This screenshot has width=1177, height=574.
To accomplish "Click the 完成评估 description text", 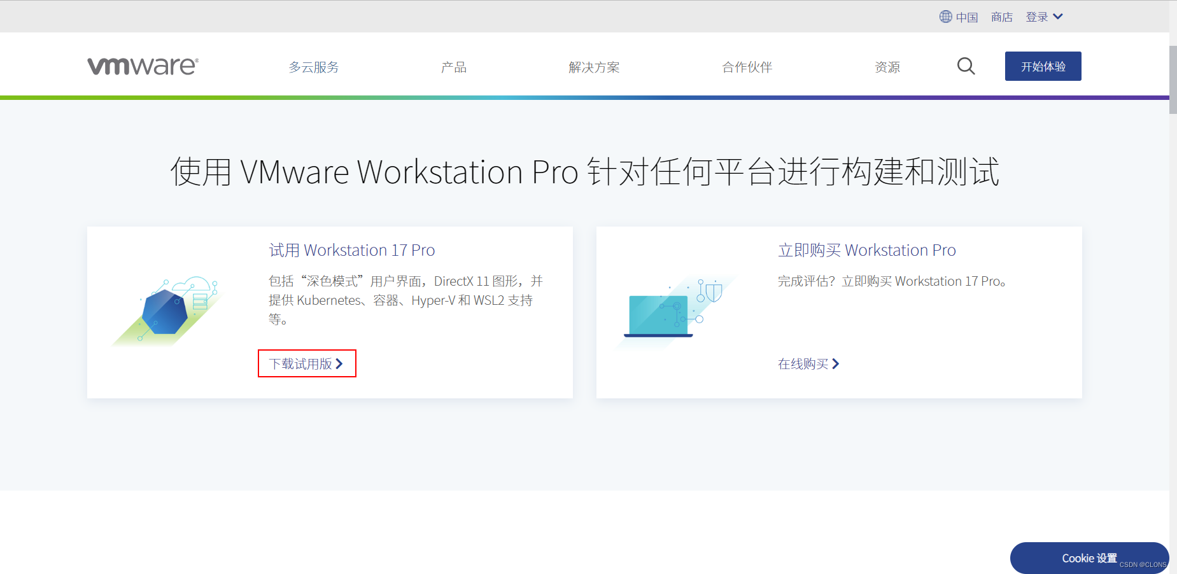I will 892,281.
